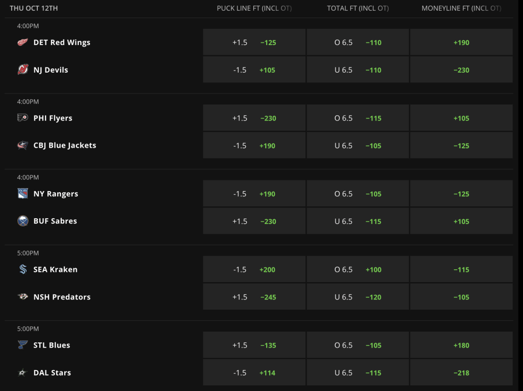Click the 4:00PM time above Rangers
The height and width of the screenshot is (391, 523).
pyautogui.click(x=28, y=177)
